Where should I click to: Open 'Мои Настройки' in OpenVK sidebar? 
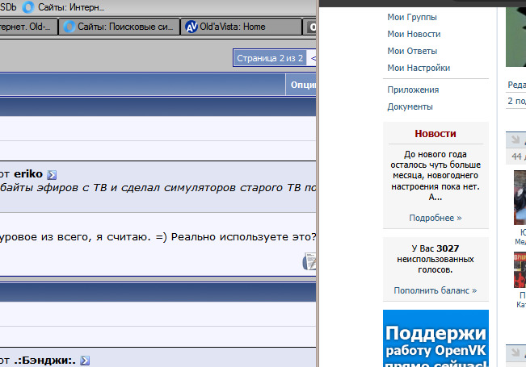tap(419, 68)
